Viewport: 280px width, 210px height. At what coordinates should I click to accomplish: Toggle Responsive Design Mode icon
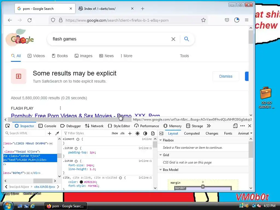(235, 126)
